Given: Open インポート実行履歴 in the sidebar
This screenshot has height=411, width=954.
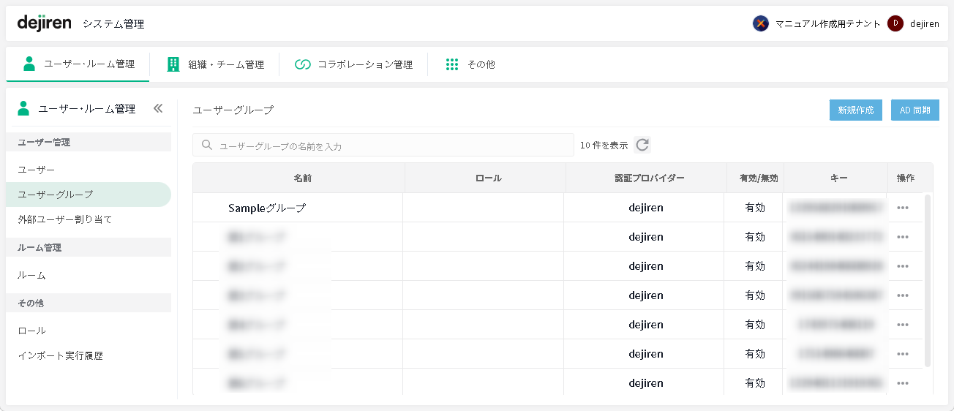Looking at the screenshot, I should click(x=61, y=356).
